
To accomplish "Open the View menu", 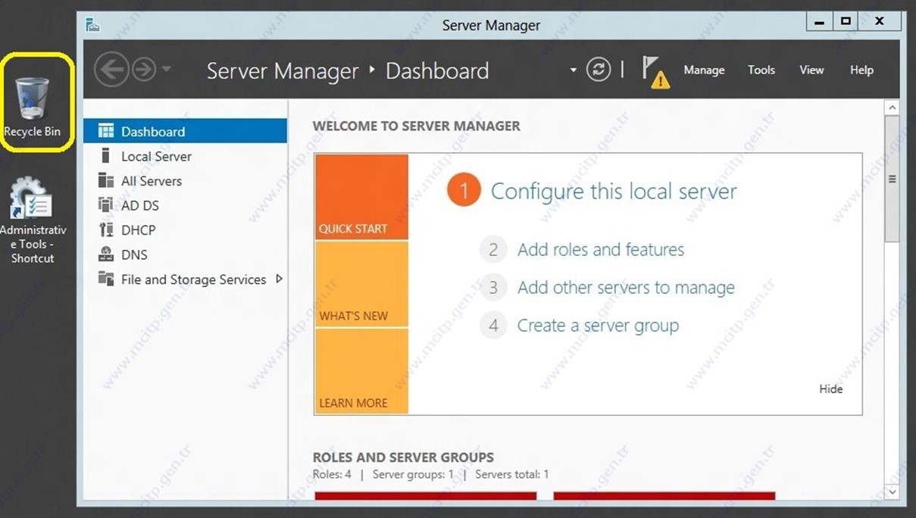I will 811,70.
